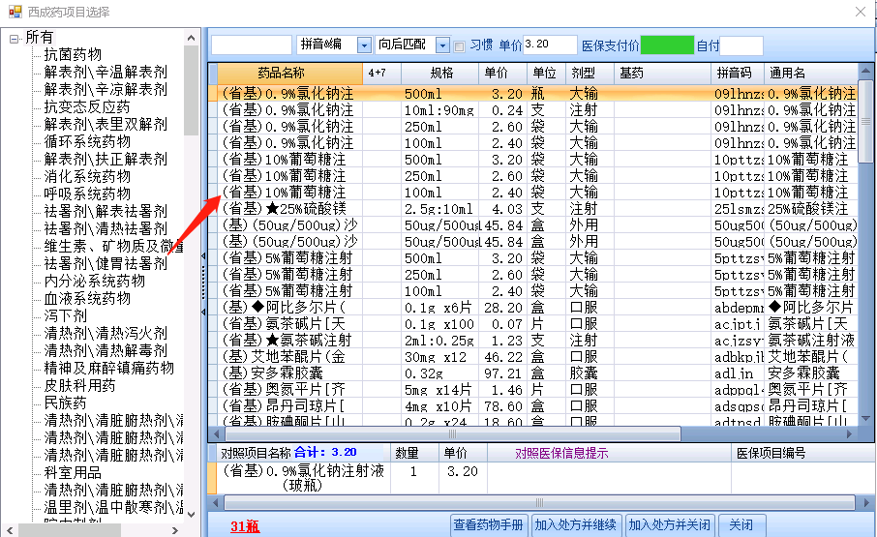Image resolution: width=877 pixels, height=537 pixels.
Task: Click 加入处方并继续 button
Action: tap(576, 525)
